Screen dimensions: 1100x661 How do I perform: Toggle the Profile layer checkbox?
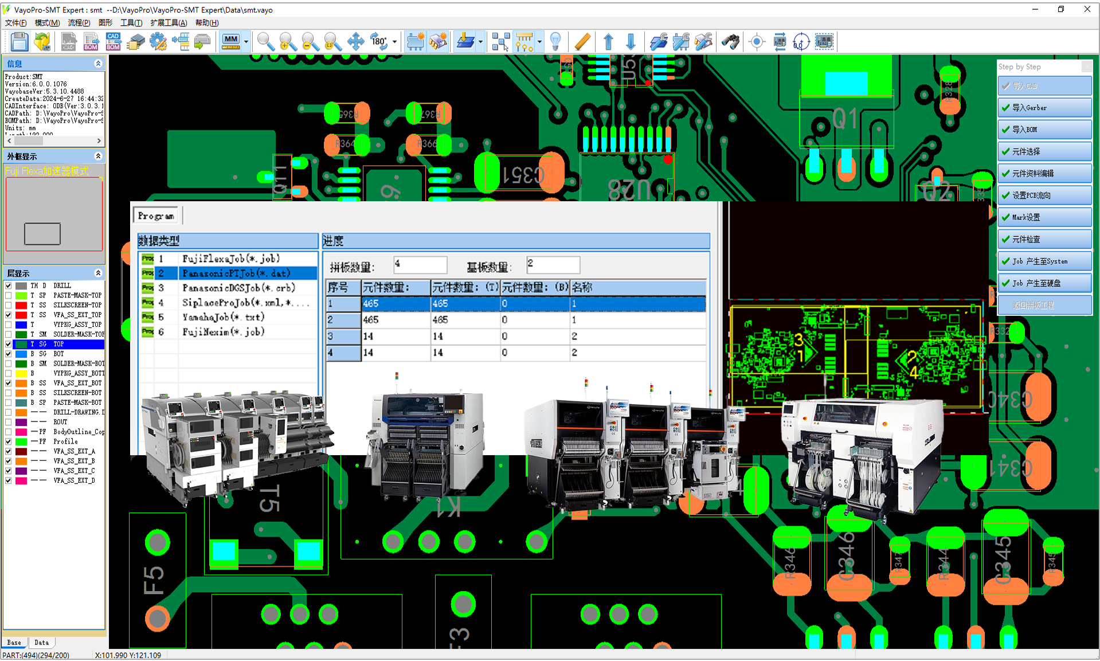(9, 441)
